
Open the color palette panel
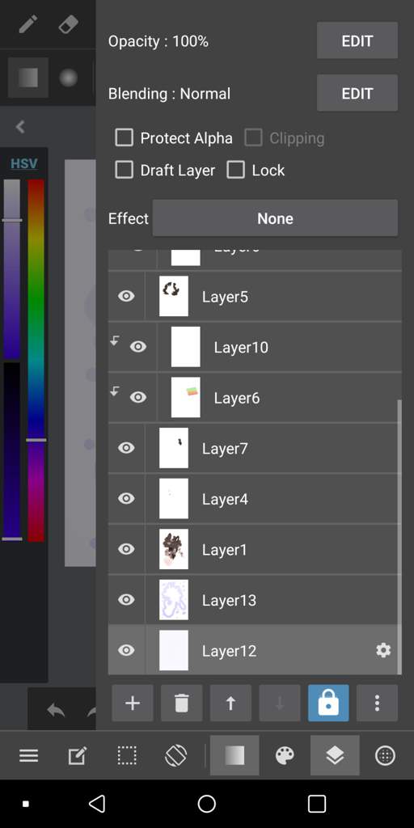pyautogui.click(x=285, y=756)
